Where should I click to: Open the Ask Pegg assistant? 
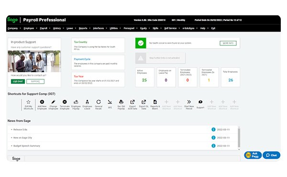253,155
